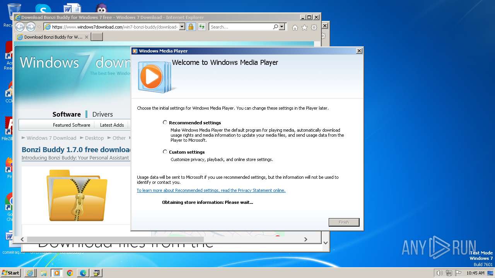Click the down arrow of the vertical scrollbar
495x278 pixels.
[325, 243]
